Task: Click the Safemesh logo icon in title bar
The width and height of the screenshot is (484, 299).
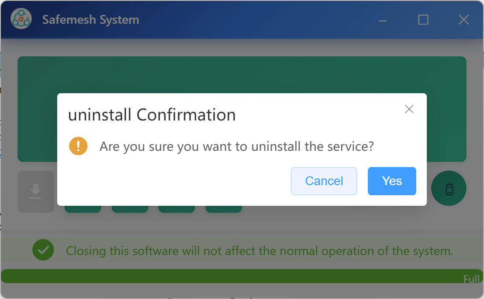Action: click(x=21, y=19)
